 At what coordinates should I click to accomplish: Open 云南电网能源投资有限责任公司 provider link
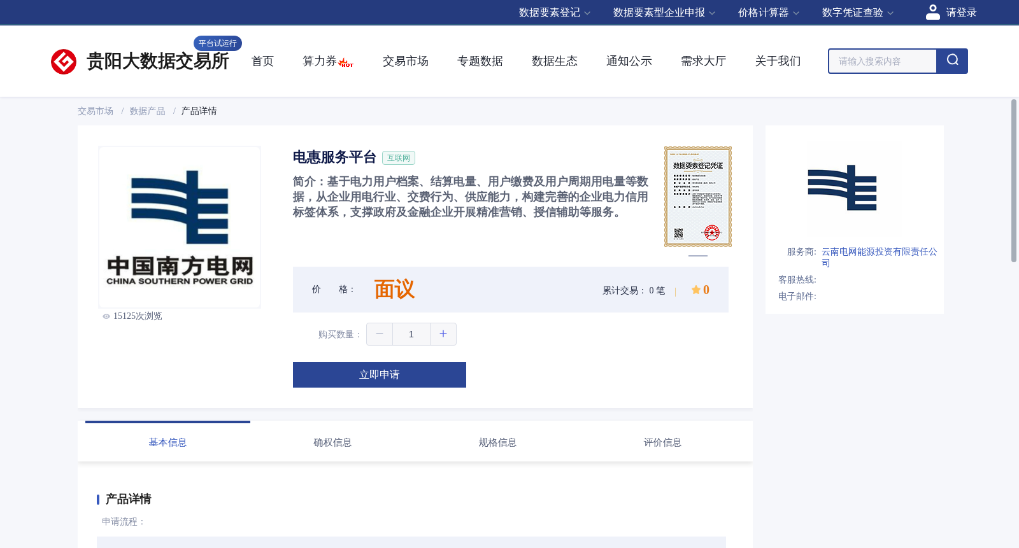click(879, 257)
